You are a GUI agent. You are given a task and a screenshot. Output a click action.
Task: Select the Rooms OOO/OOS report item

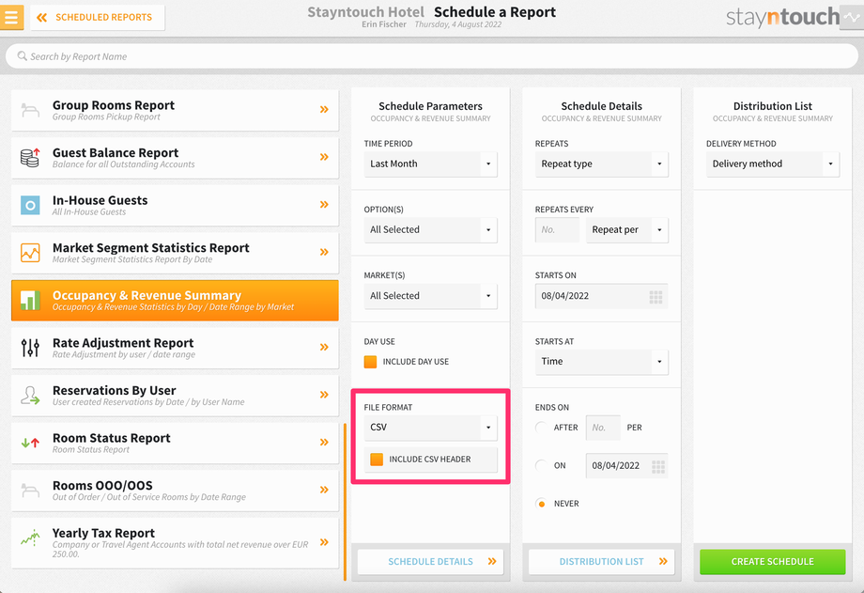(x=175, y=491)
